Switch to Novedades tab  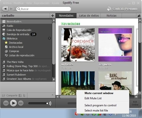coord(66,16)
